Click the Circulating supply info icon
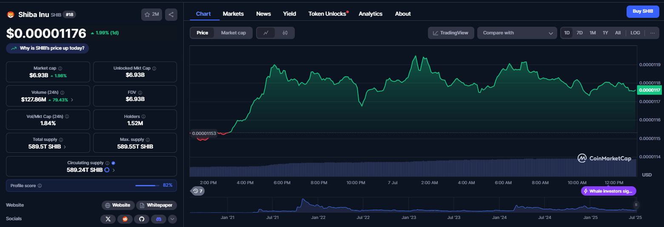The image size is (664, 227). [x=107, y=163]
